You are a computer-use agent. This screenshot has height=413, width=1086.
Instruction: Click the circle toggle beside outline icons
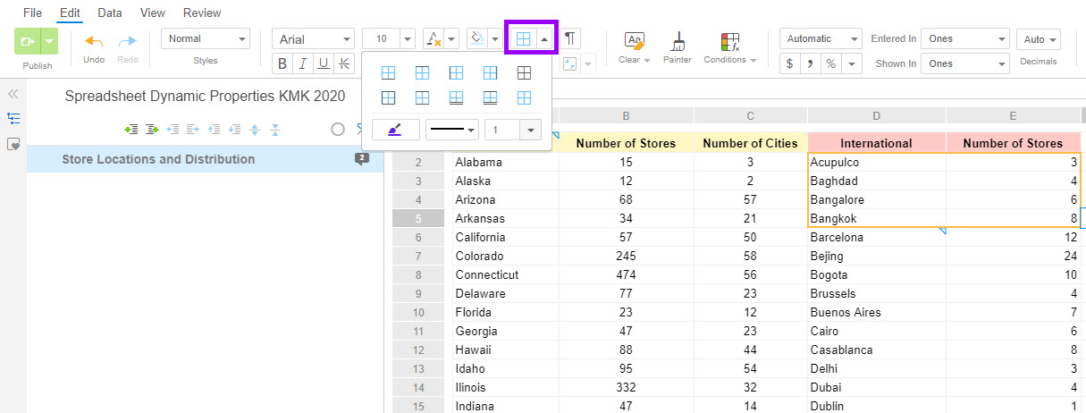click(x=338, y=130)
